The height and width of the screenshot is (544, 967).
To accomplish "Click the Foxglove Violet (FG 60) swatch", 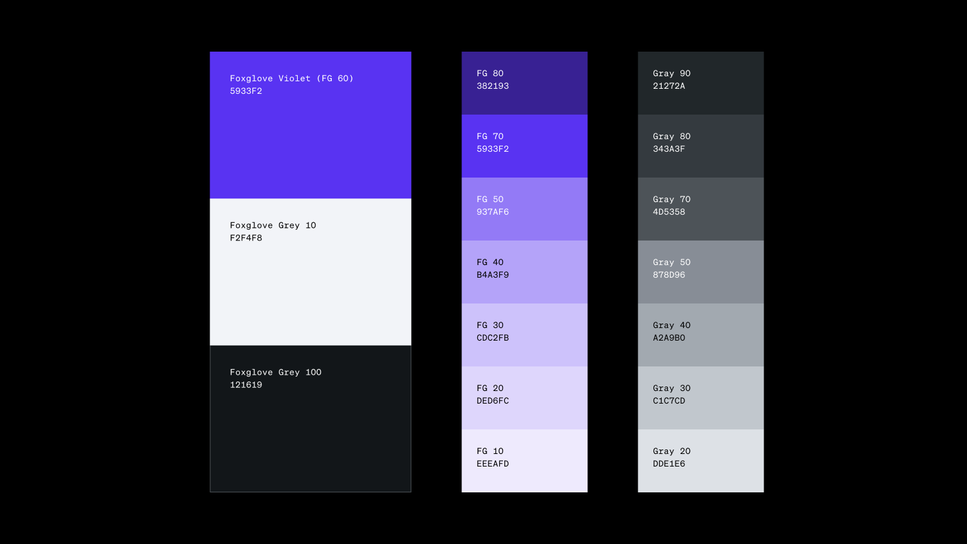I will tap(310, 125).
